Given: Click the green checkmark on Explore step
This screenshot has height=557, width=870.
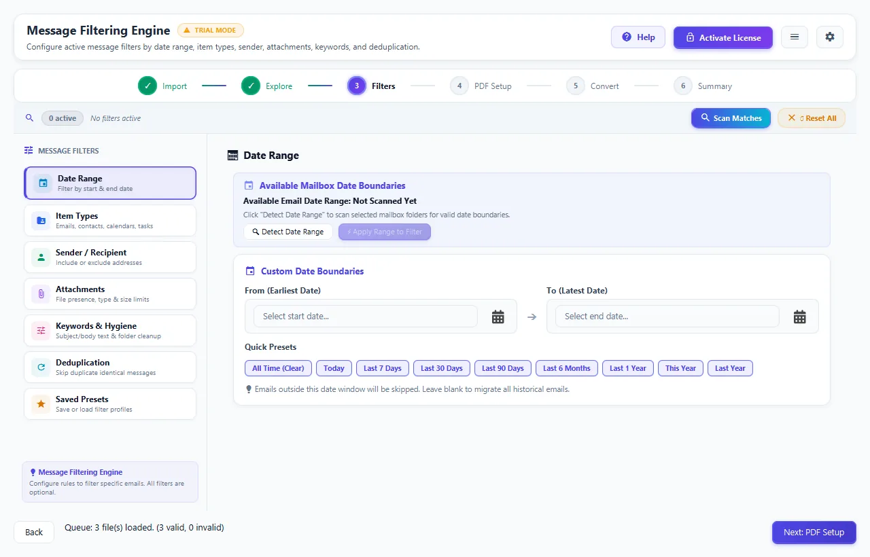Looking at the screenshot, I should pyautogui.click(x=251, y=86).
